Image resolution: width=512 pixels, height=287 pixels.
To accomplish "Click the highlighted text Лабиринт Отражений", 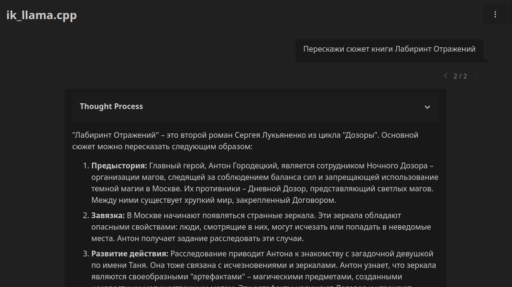I will (x=434, y=49).
